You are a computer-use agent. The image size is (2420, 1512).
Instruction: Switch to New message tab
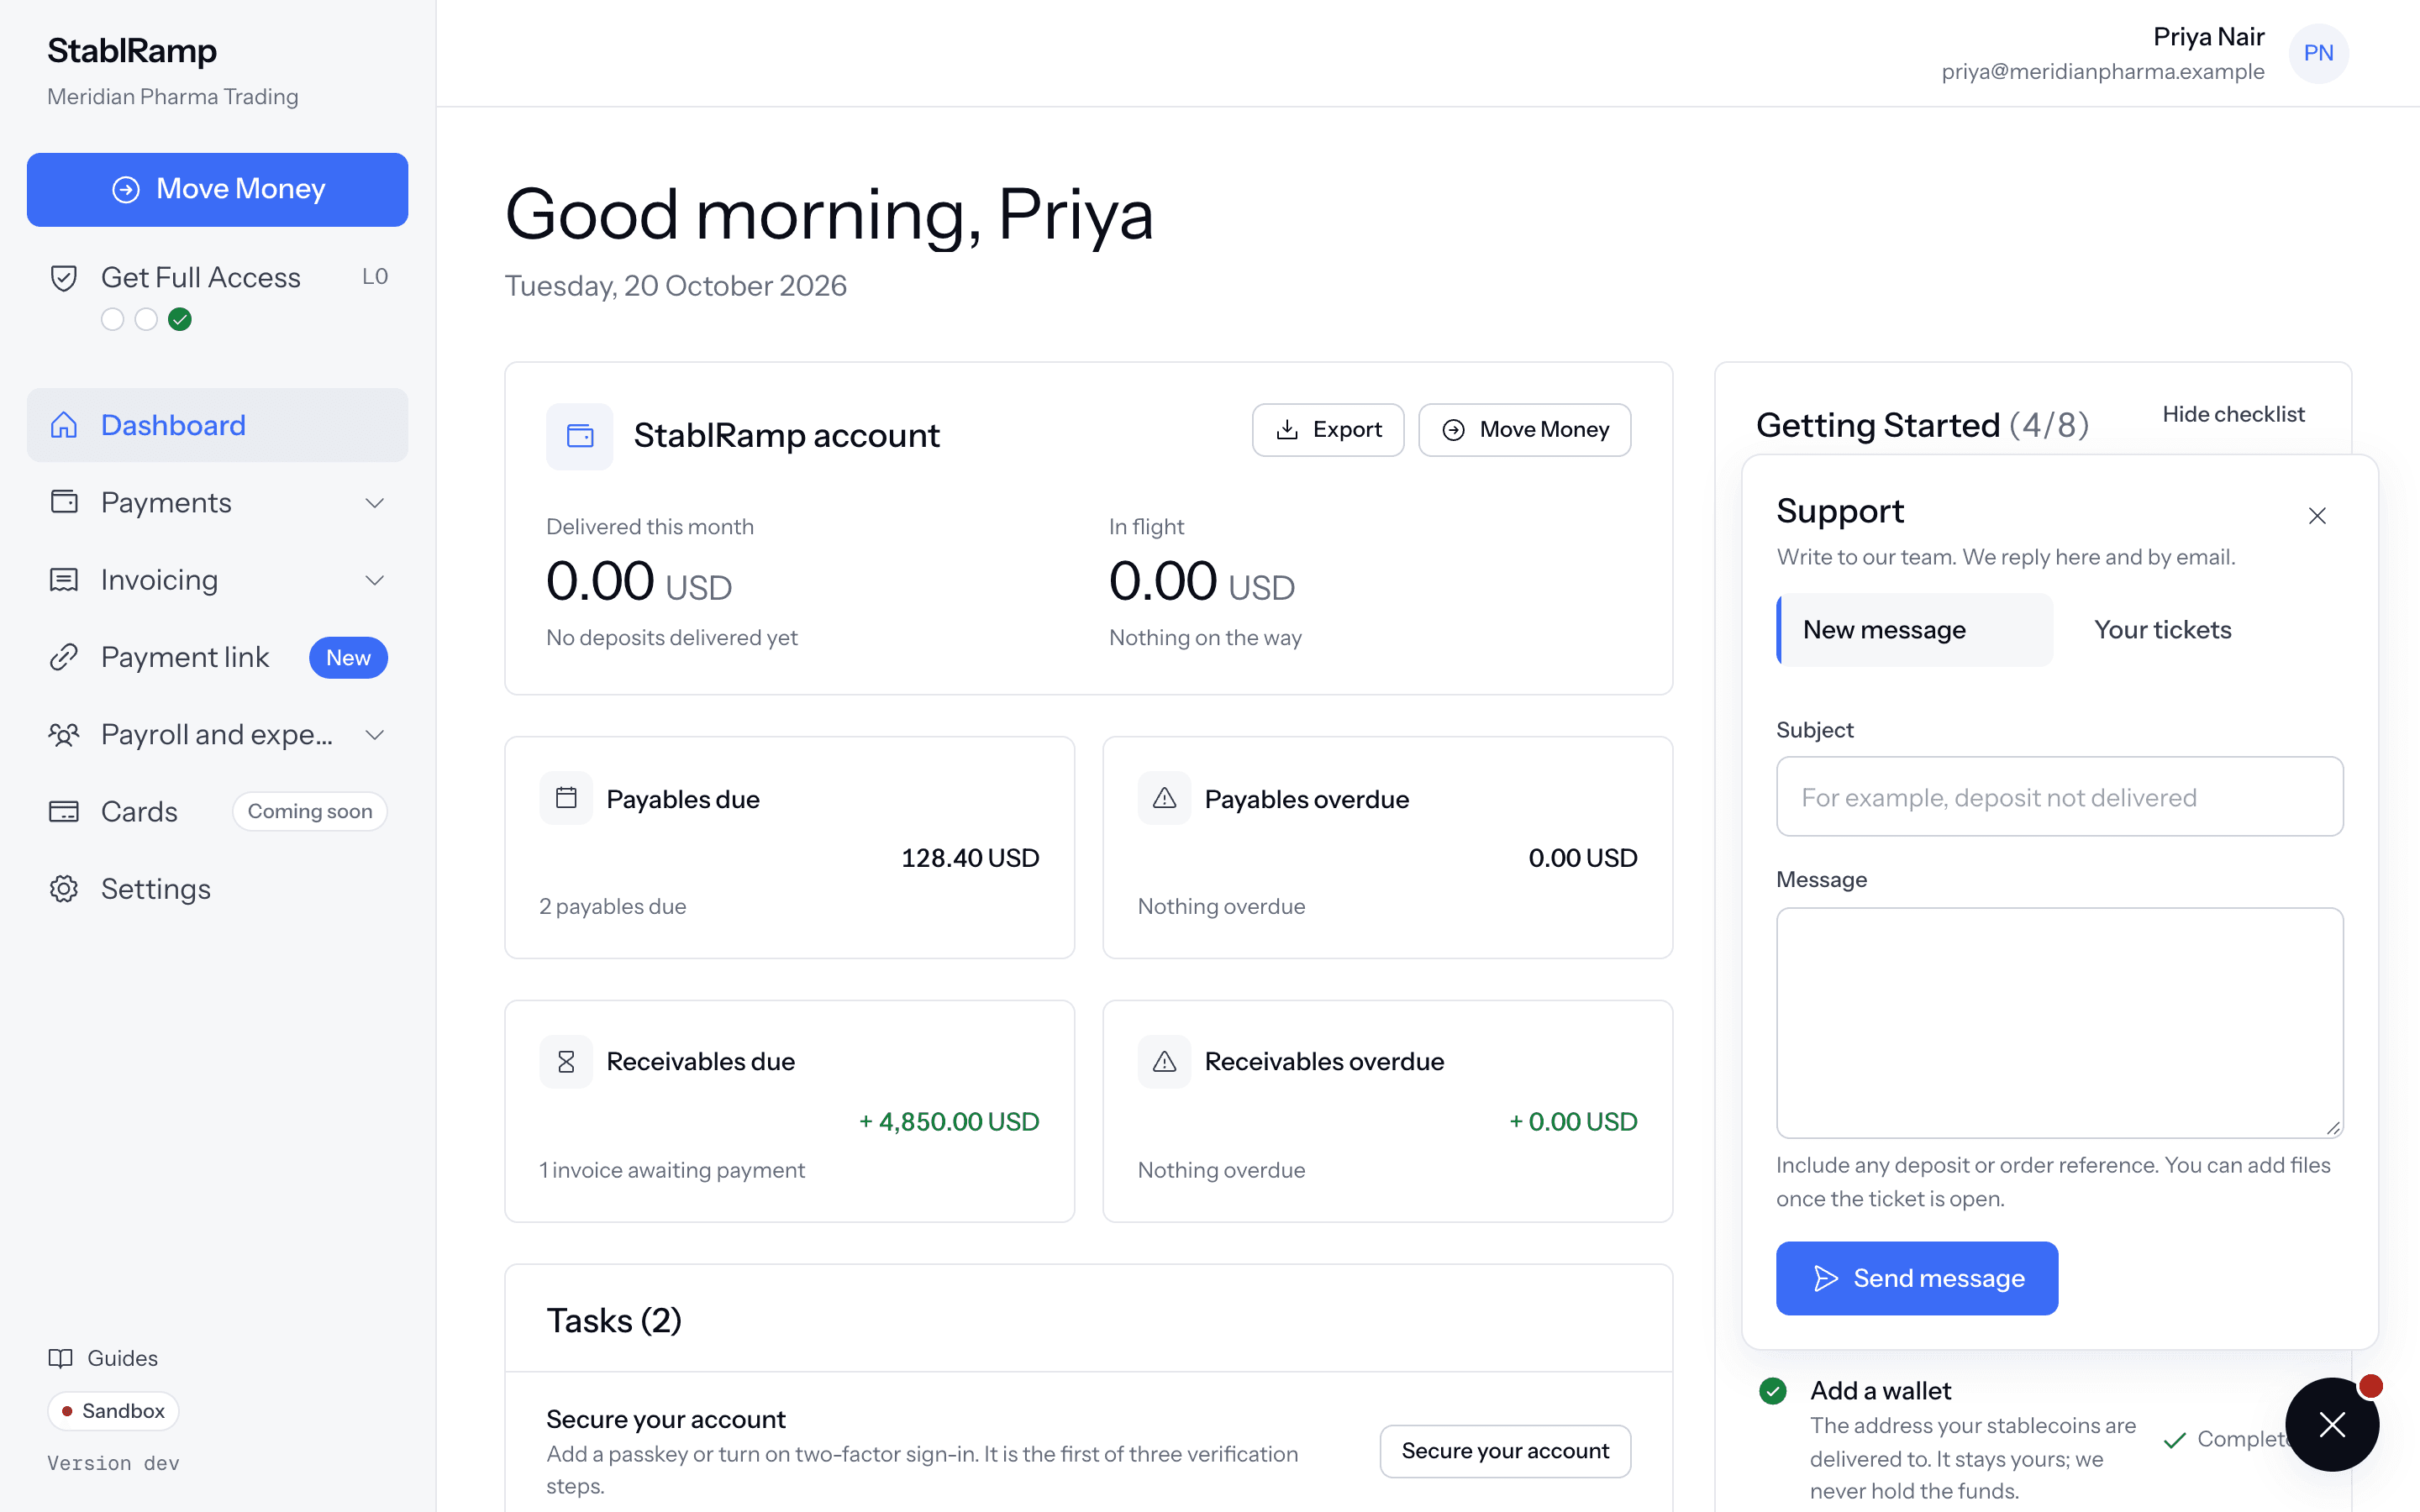[1914, 630]
